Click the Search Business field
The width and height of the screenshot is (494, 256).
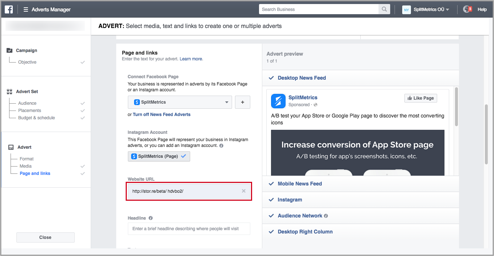tap(319, 9)
